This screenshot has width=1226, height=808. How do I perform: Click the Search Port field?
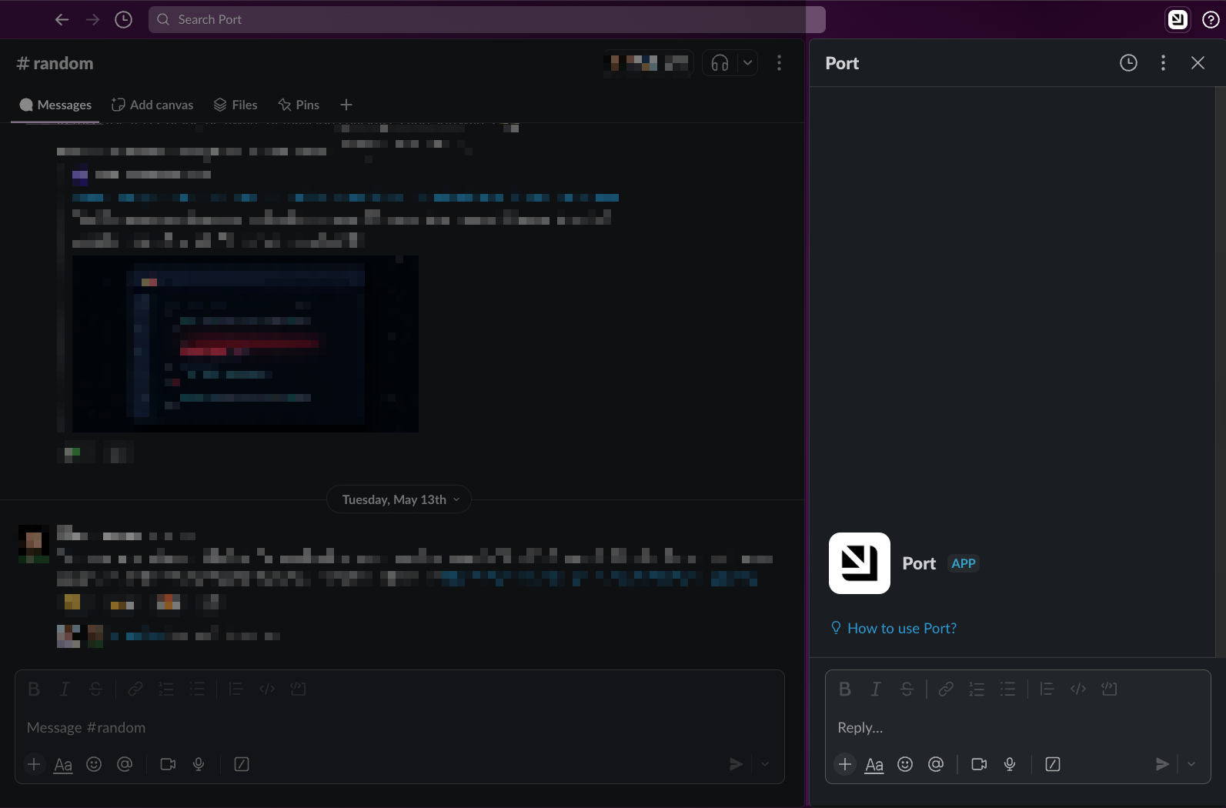tap(486, 19)
